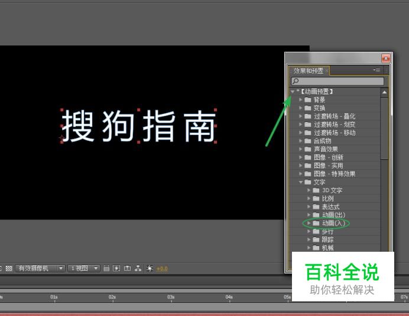The image size is (409, 316).
Task: Open the 1 视图 view layout dropdown
Action: click(x=84, y=268)
